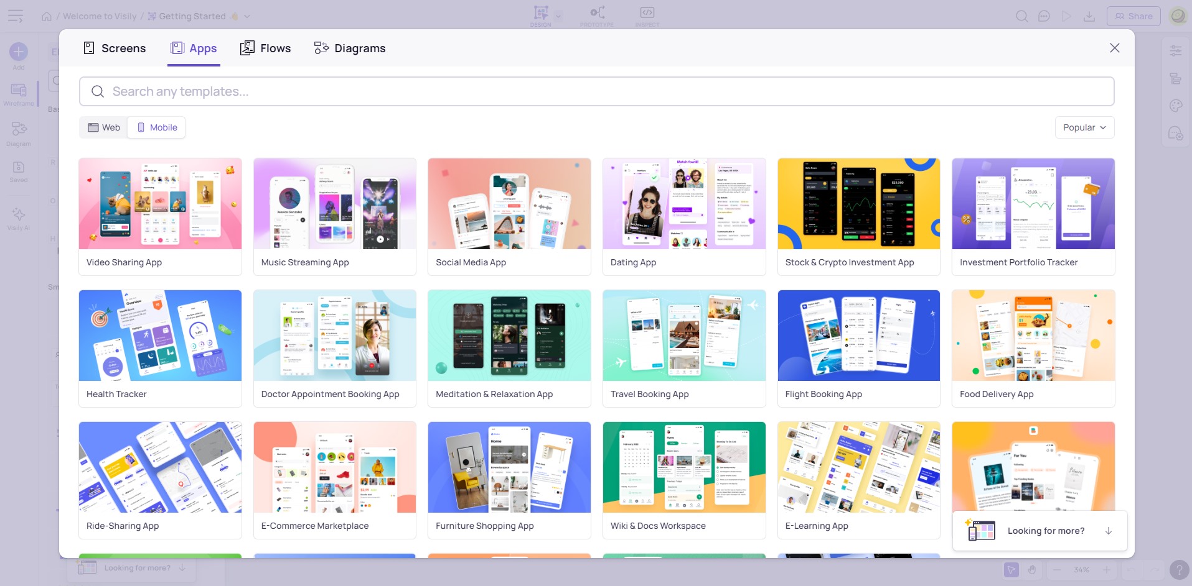Open the Video Sharing App template
This screenshot has width=1192, height=586.
[x=160, y=216]
